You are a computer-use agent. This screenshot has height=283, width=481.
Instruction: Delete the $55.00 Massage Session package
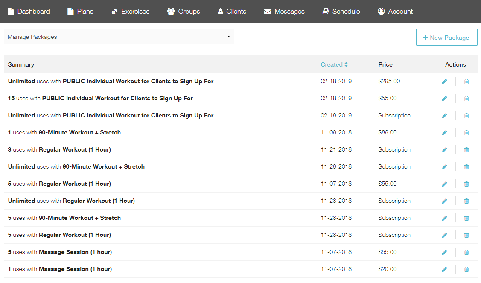point(466,252)
